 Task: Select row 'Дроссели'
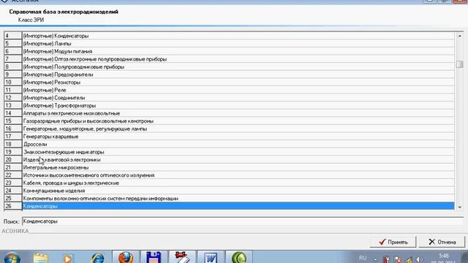pos(238,145)
